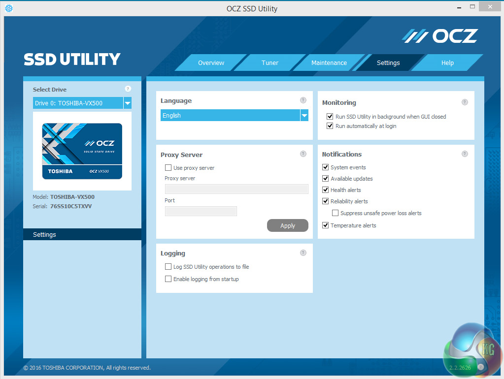
Task: Open help for Notifications section
Action: (x=465, y=154)
